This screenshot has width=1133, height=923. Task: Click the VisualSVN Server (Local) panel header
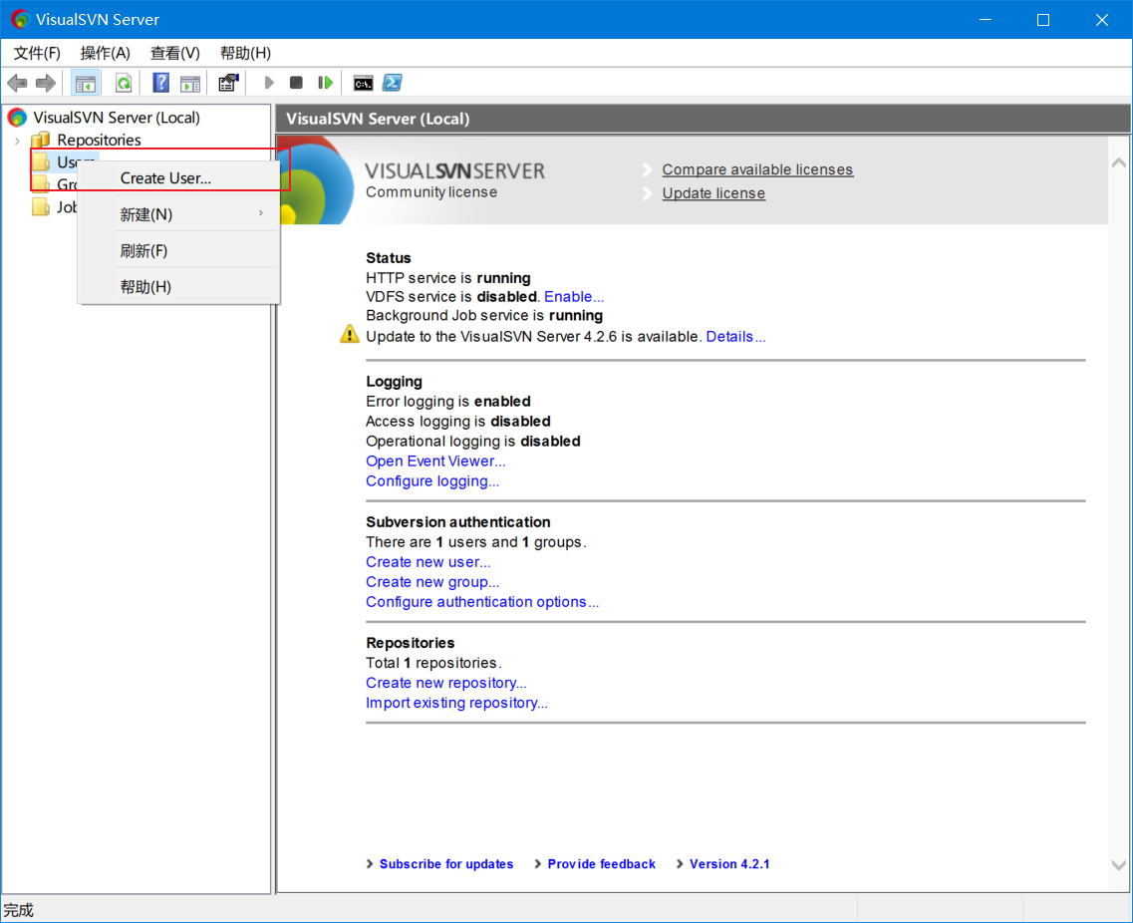(704, 119)
